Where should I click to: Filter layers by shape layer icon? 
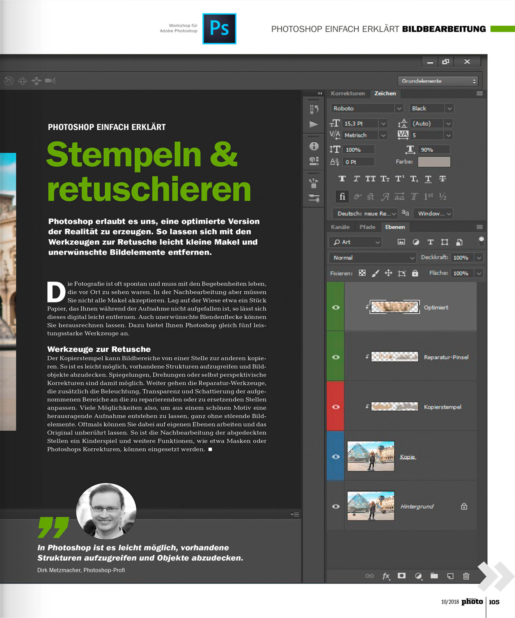(445, 242)
